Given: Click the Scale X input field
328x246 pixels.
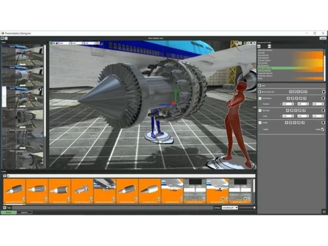Looking at the screenshot, I should (x=288, y=116).
